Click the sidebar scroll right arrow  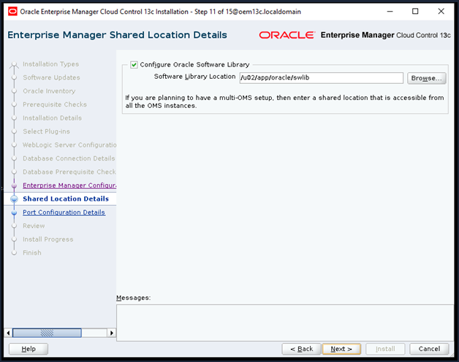coord(112,333)
